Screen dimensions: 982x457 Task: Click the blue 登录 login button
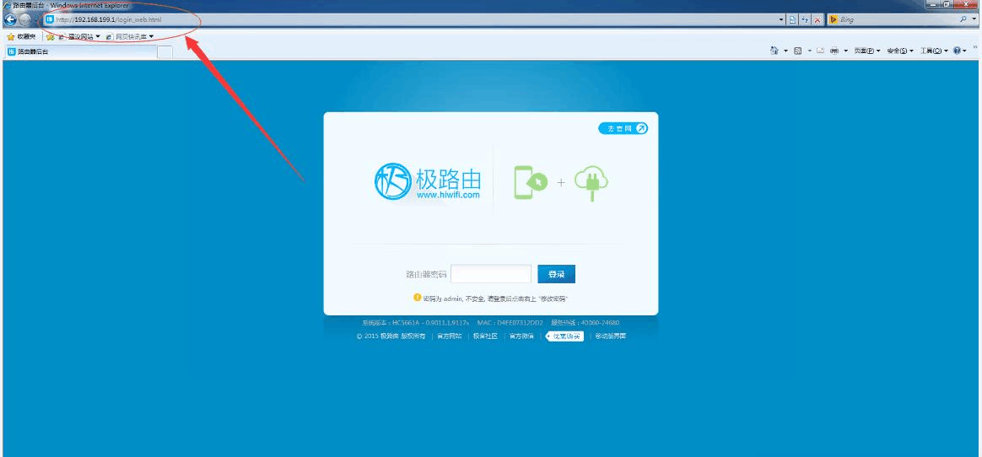click(x=556, y=274)
